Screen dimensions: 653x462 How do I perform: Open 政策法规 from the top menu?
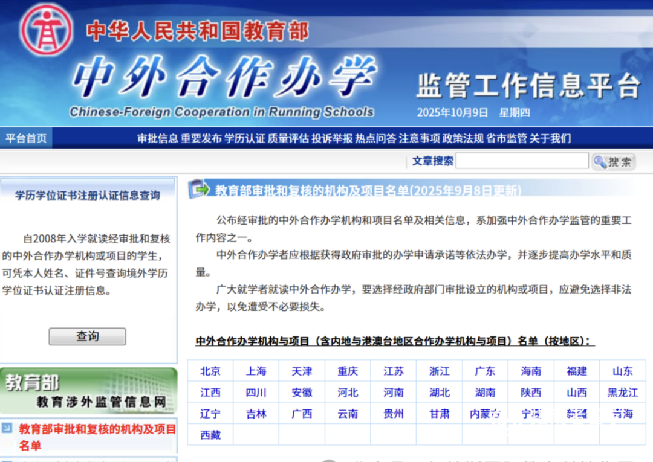463,138
